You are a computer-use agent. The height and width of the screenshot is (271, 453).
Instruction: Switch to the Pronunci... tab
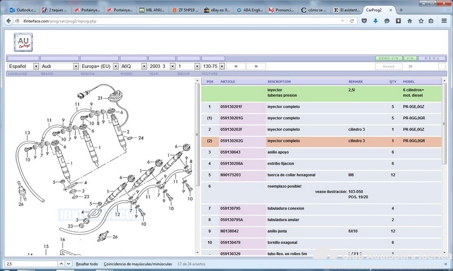coord(281,10)
